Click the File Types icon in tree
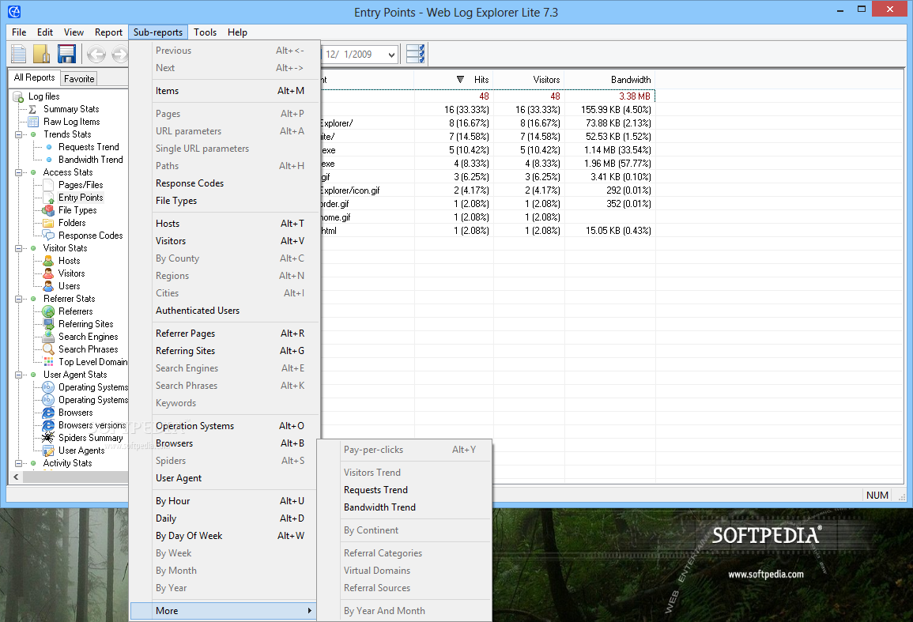The height and width of the screenshot is (622, 913). point(49,210)
